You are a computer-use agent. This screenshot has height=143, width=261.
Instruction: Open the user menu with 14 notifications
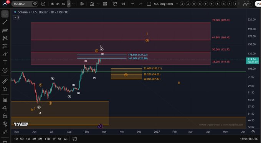[x=5, y=3]
